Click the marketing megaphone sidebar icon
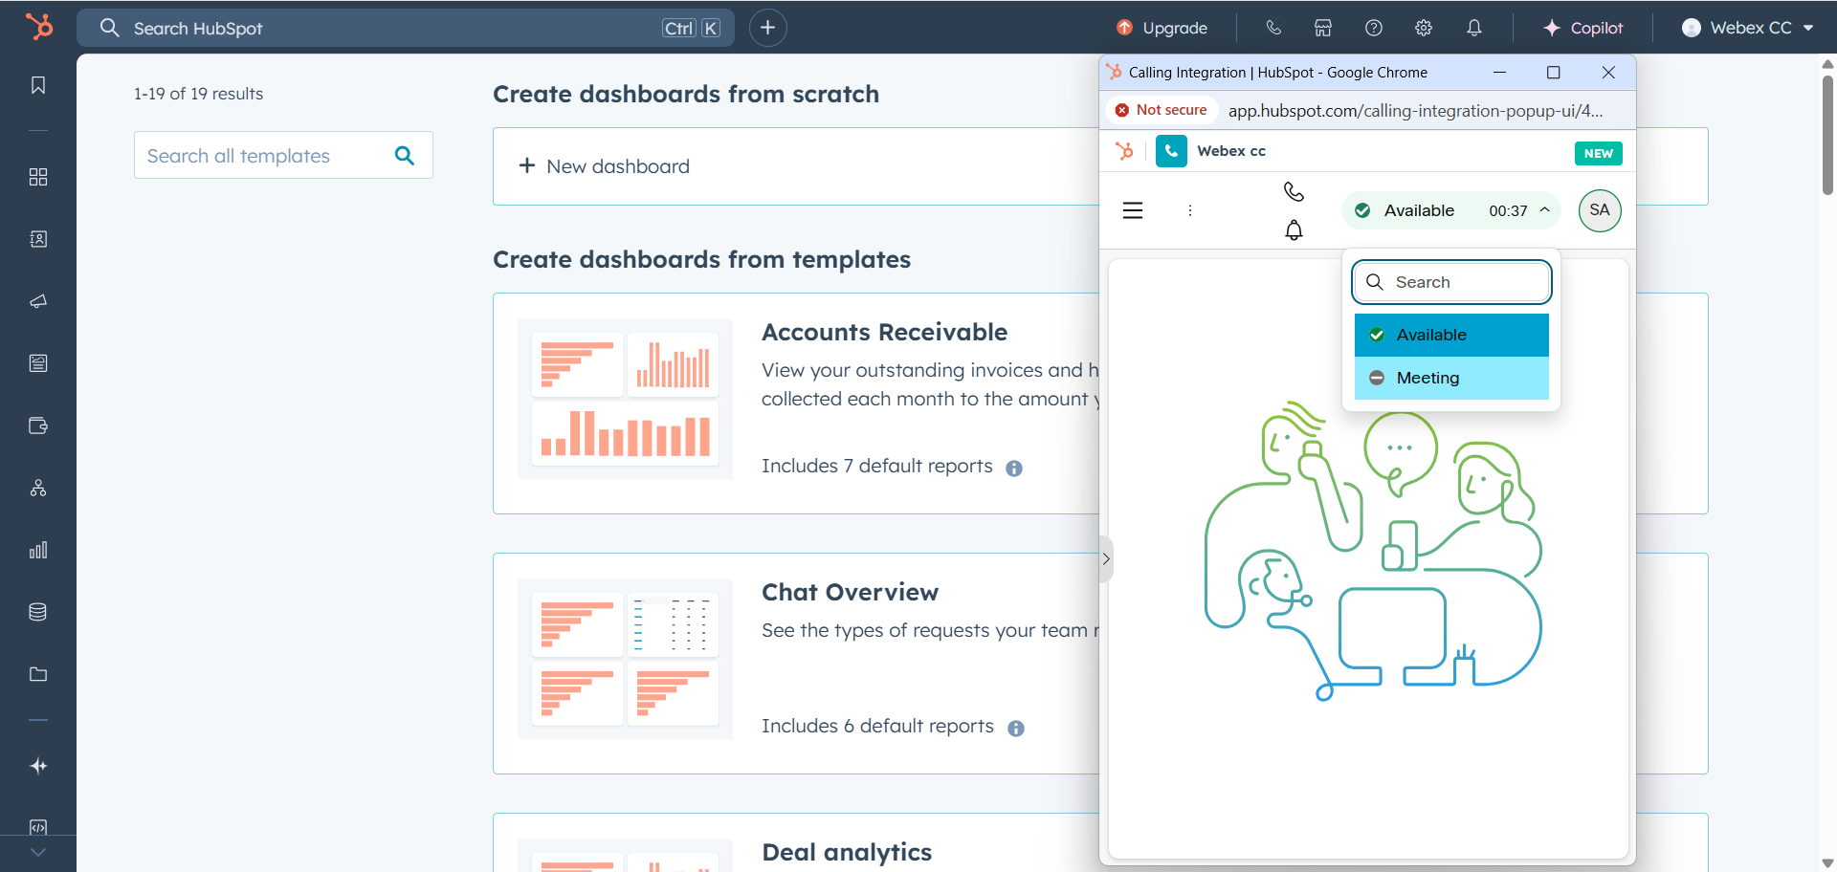Screen dimensions: 1837x872 (38, 301)
